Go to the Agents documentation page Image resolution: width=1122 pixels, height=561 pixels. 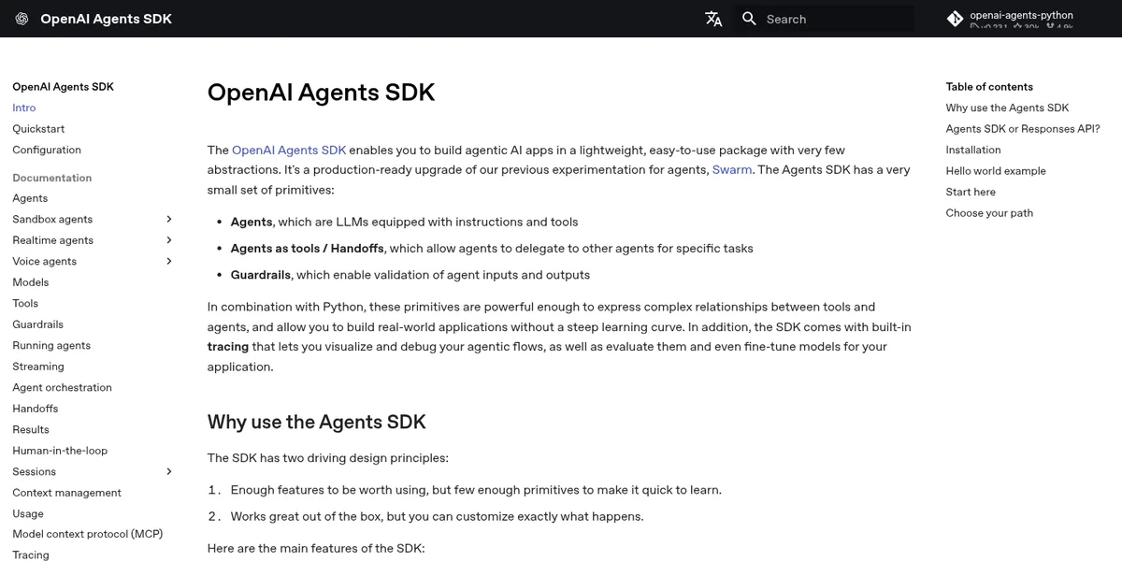coord(30,198)
